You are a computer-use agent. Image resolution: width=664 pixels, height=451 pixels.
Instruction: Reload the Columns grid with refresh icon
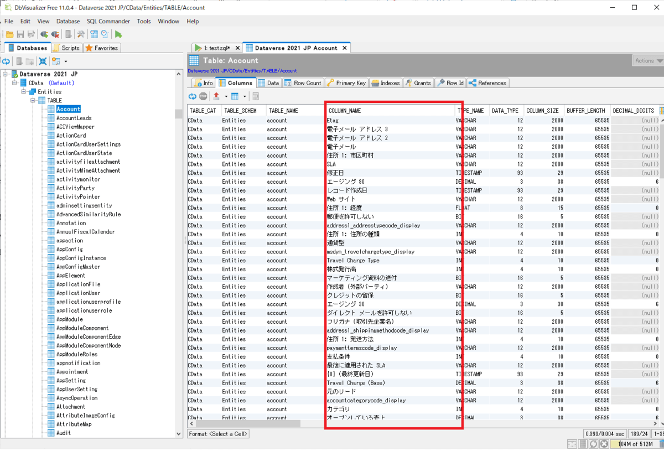pyautogui.click(x=193, y=96)
